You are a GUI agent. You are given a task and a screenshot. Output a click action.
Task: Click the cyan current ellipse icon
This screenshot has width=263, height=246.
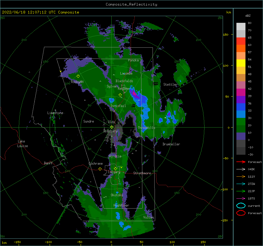tap(241, 206)
